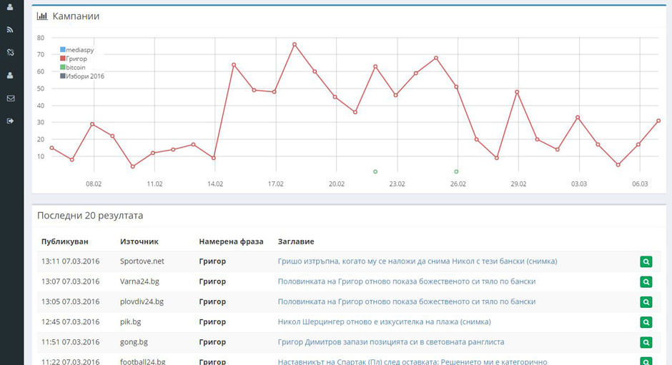672x365 pixels.
Task: Open article 'Григор Димитров запази позицията си'
Action: 391,342
